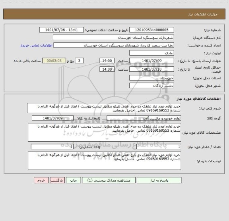This screenshot has width=229, height=221.
Task: Click the شرح کلی نیاز label
Action: pos(210,108)
